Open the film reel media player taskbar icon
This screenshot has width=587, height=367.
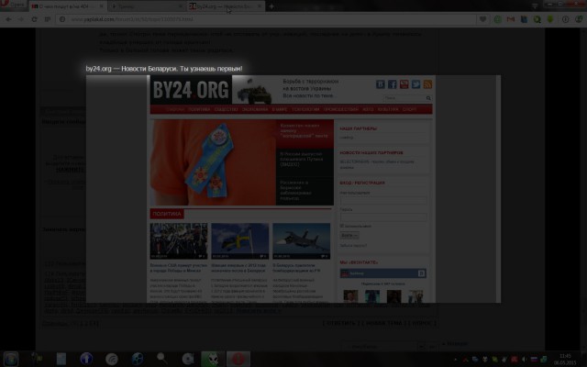(137, 359)
